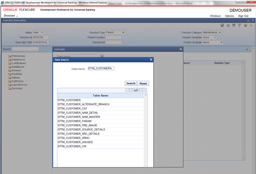Click the list-form toolbar icon
The width and height of the screenshot is (256, 174).
click(234, 25)
